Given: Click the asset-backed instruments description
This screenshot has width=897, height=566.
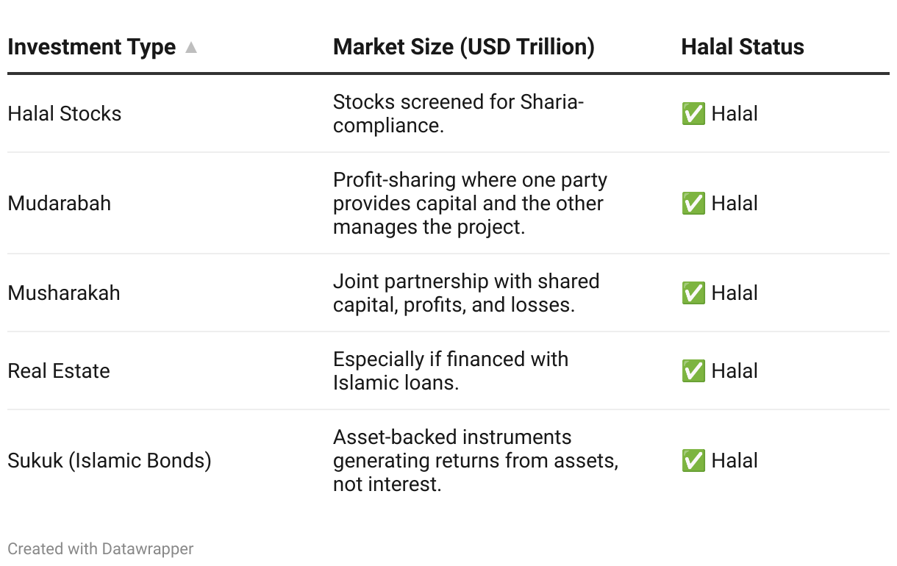Looking at the screenshot, I should coord(476,461).
